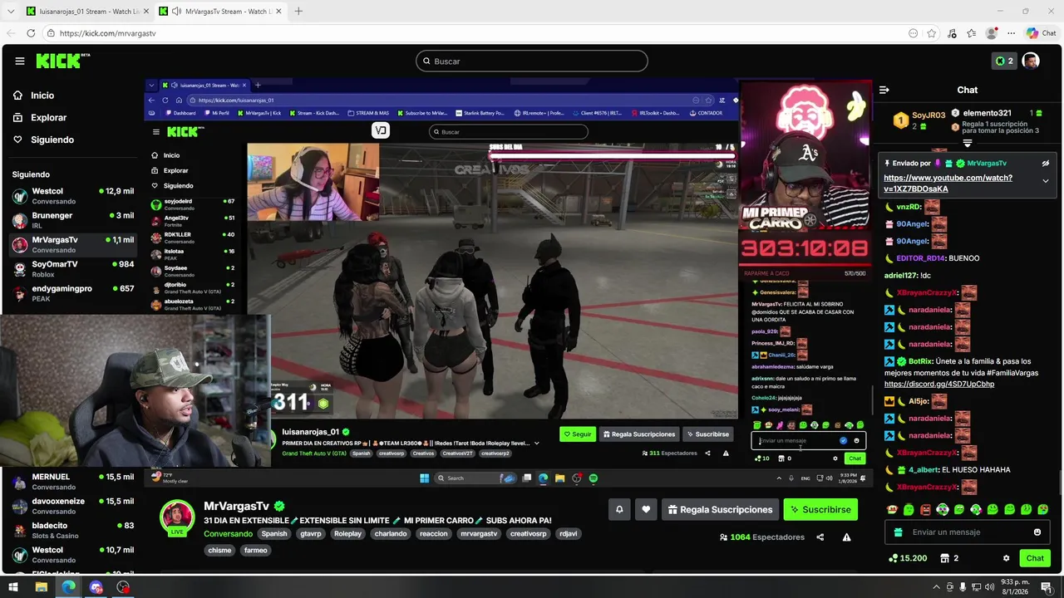Go to Inicio in sidebar
The height and width of the screenshot is (598, 1064).
[x=42, y=96]
